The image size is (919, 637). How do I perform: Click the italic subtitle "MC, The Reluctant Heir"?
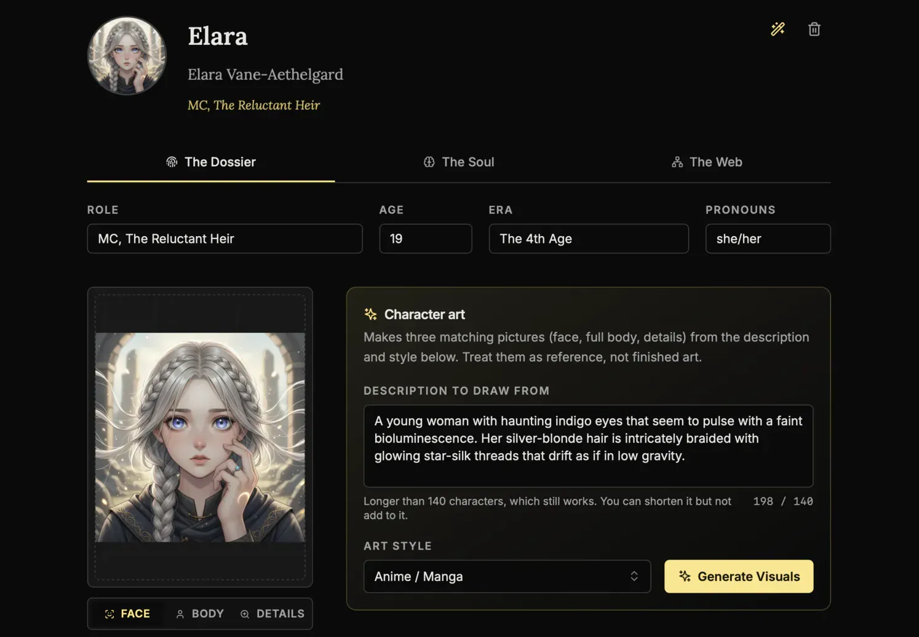pyautogui.click(x=253, y=105)
